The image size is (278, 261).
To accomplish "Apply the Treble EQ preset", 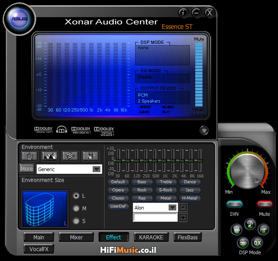I will point(166,182).
